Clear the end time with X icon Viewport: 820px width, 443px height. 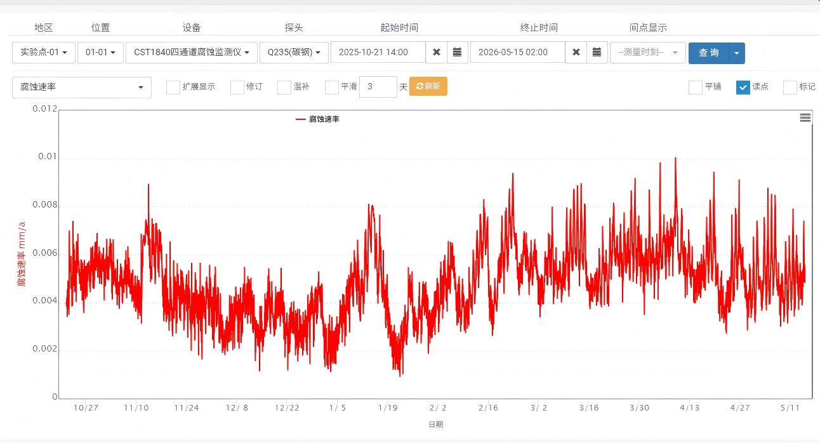[576, 53]
